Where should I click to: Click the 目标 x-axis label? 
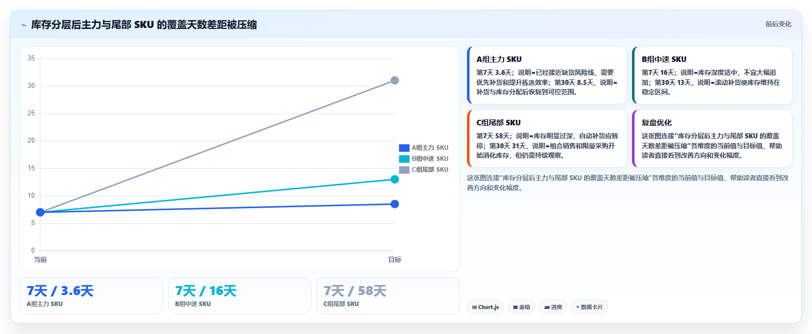394,260
